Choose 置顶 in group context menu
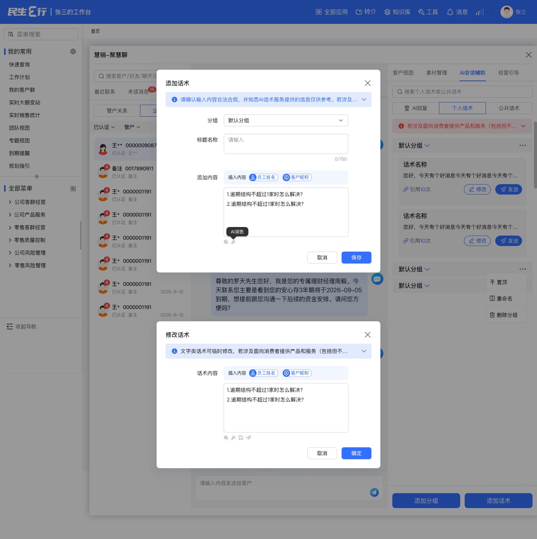Image resolution: width=537 pixels, height=539 pixels. click(506, 282)
